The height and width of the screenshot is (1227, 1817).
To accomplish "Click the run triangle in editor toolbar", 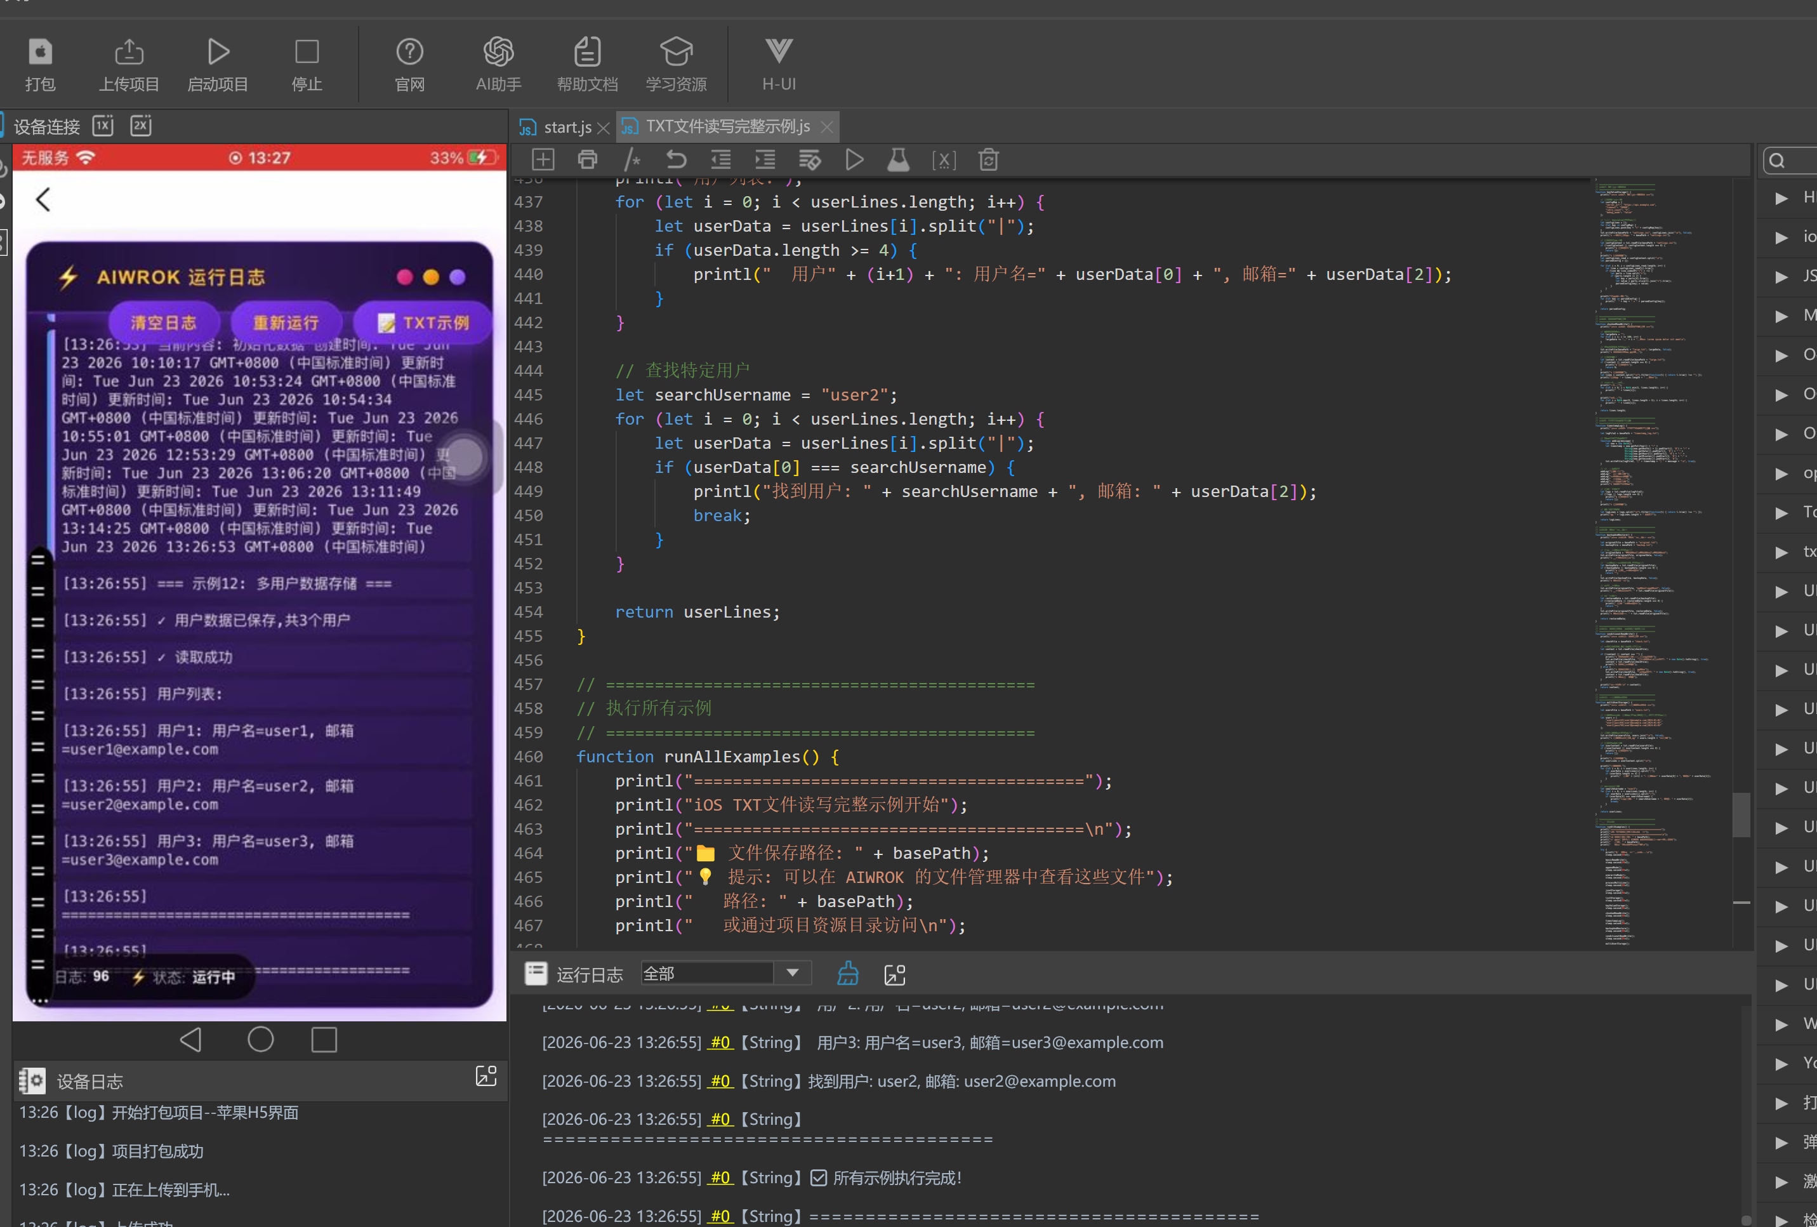I will point(854,159).
